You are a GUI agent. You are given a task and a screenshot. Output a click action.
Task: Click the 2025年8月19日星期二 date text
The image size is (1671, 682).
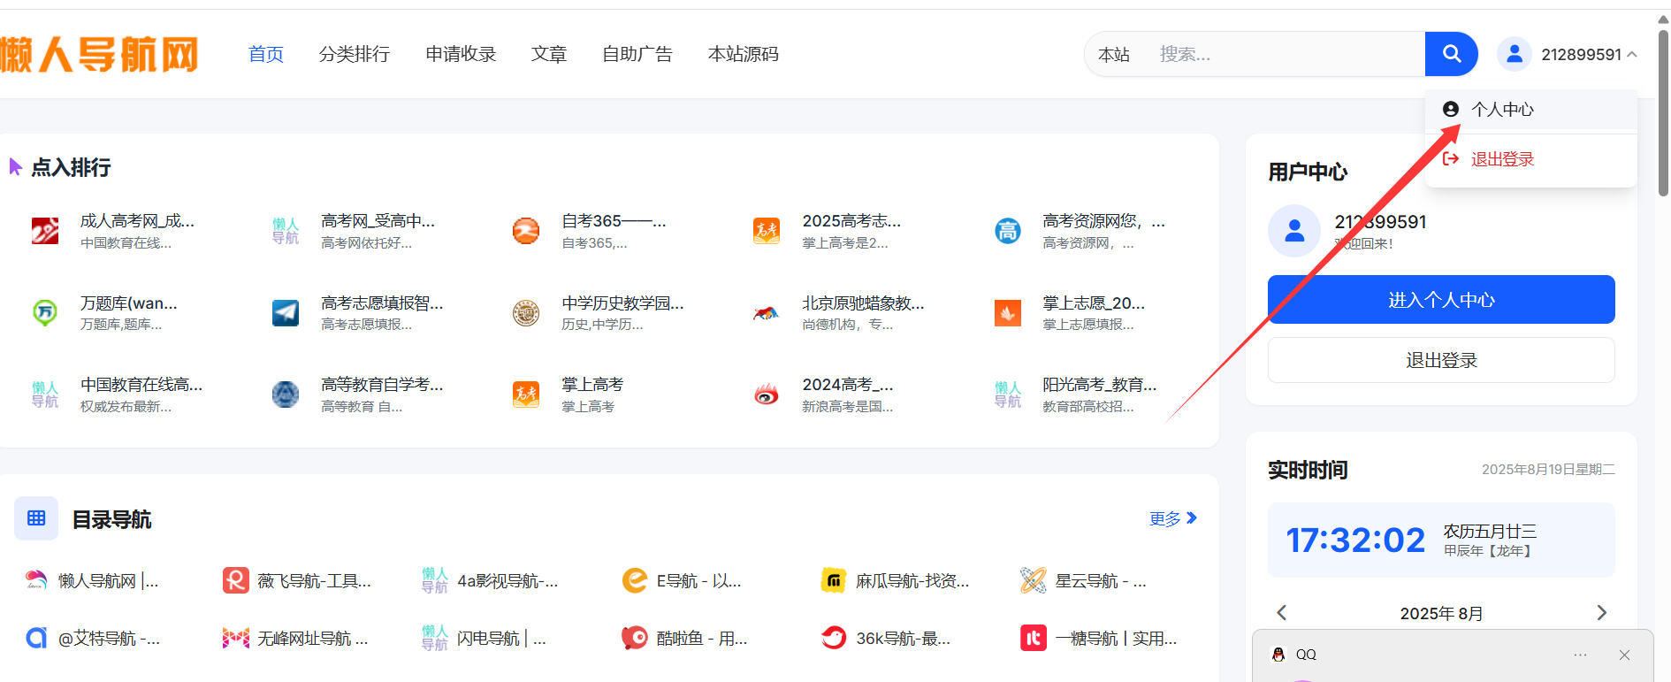coord(1548,470)
